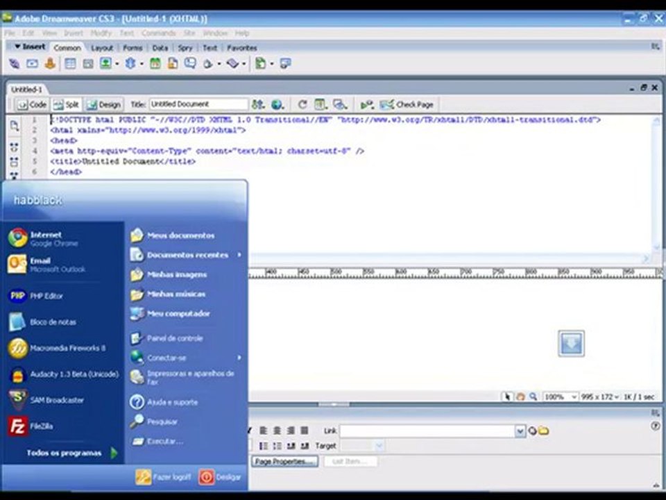666x500 pixels.
Task: Open Macromedia Fireworks 8 from Start menu
Action: click(57, 348)
